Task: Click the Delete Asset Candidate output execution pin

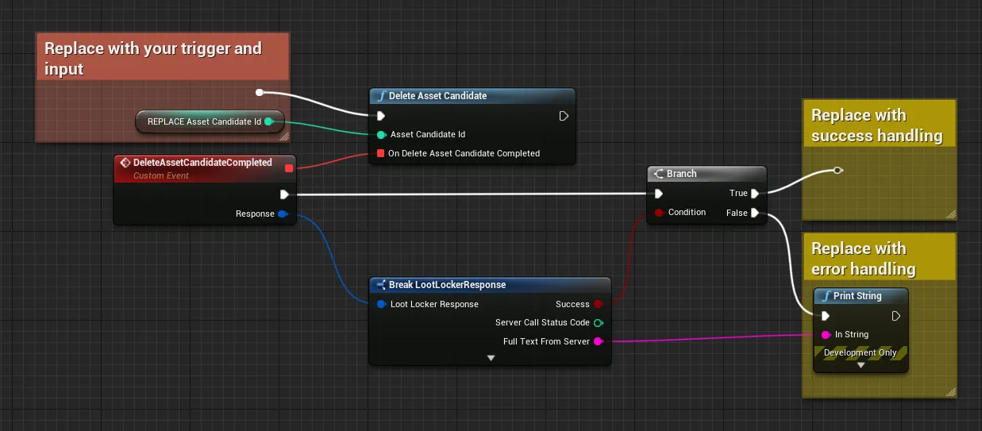Action: pyautogui.click(x=564, y=116)
